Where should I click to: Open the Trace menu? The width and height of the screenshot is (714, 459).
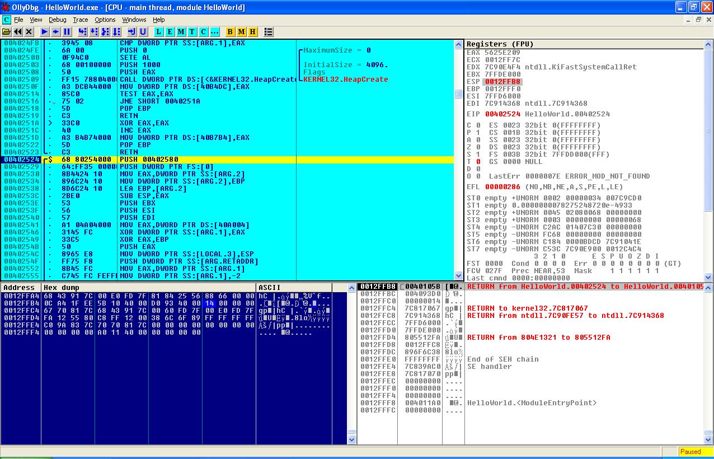(81, 20)
